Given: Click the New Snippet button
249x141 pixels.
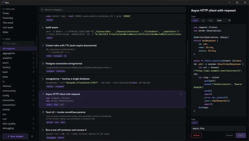Looking at the screenshot, I should click(x=15, y=136).
